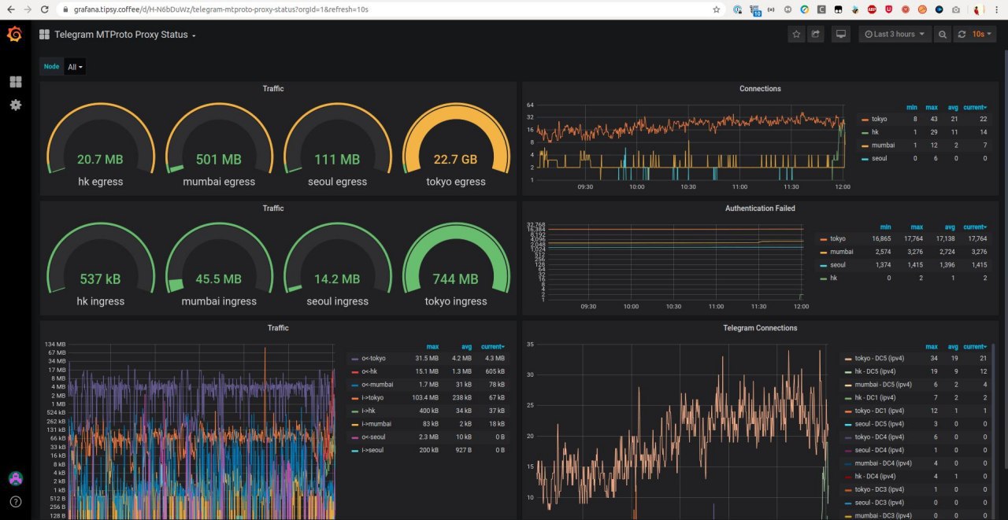
Task: Open user profile avatar in sidebar
Action: [x=15, y=478]
